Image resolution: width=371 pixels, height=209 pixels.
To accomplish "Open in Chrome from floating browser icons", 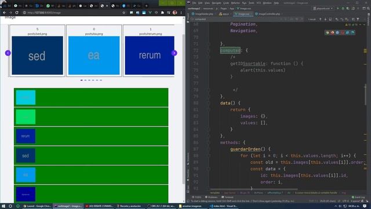I will (327, 33).
